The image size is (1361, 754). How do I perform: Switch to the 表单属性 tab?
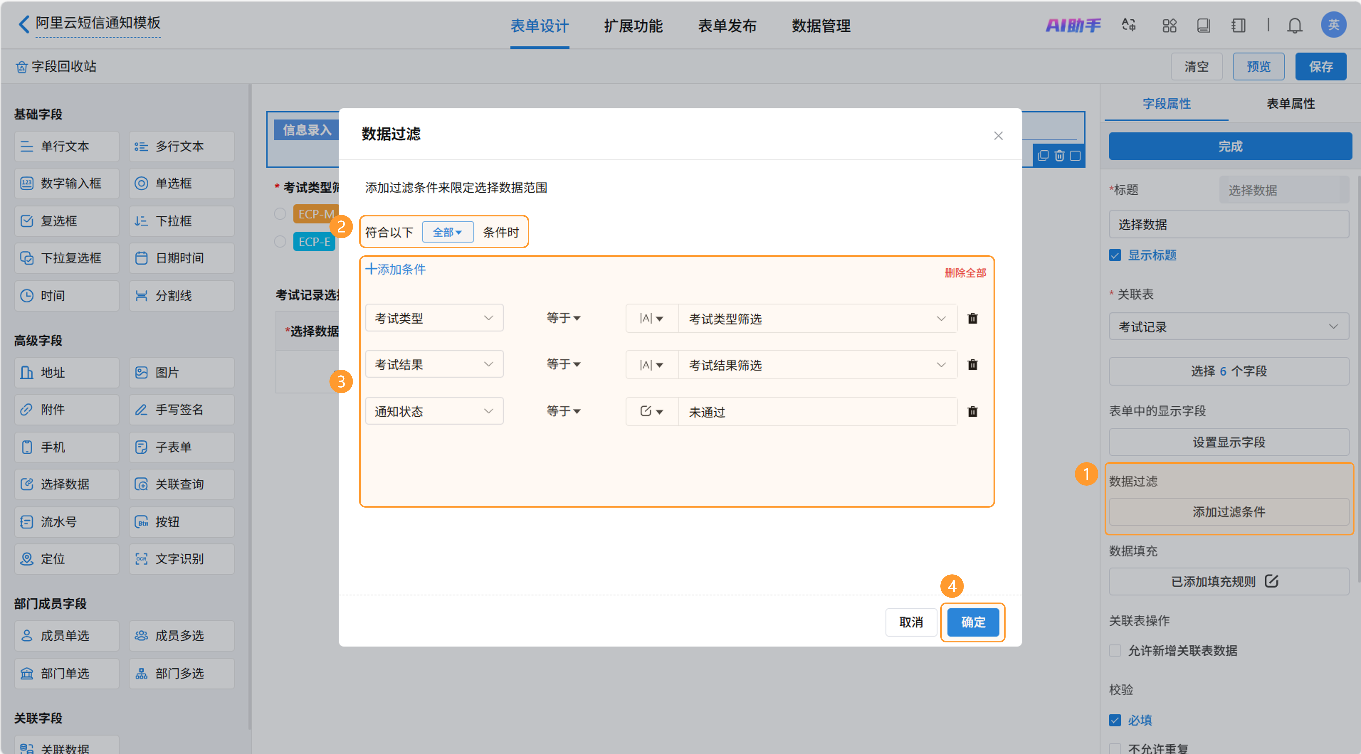(1290, 104)
